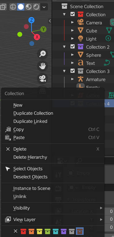Choose Paste in the context menu
The image size is (114, 237).
53,138
